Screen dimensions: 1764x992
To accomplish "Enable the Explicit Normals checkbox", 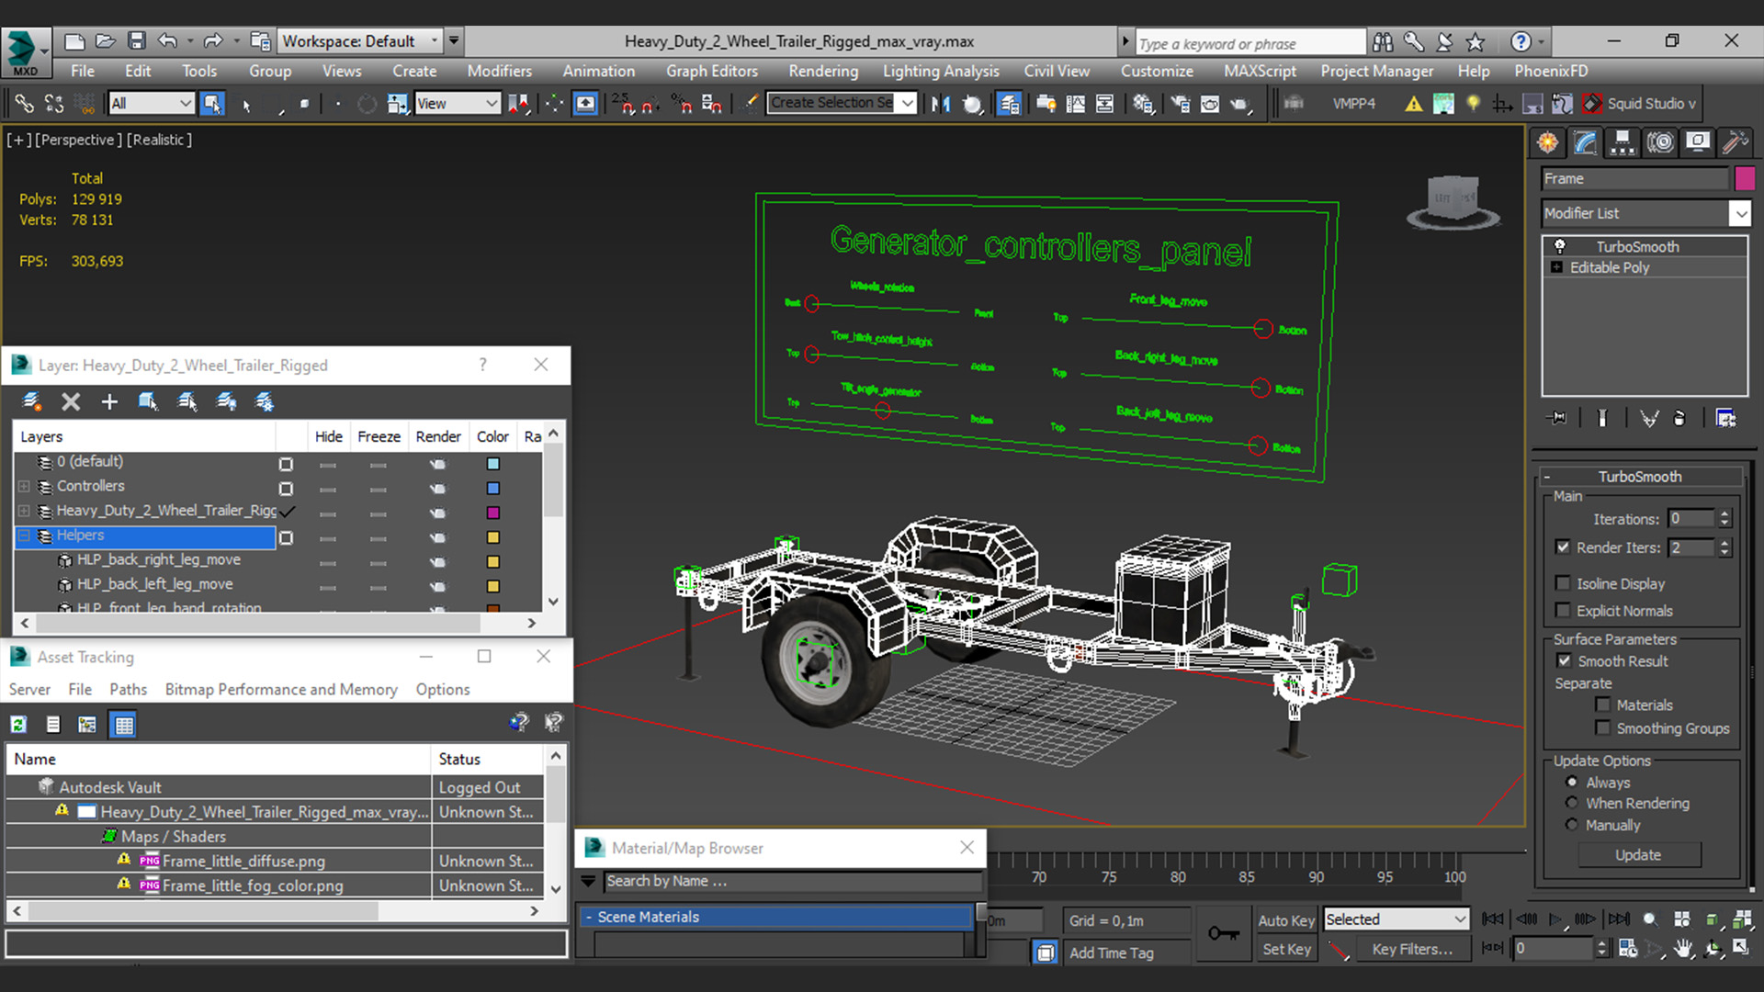I will tap(1563, 610).
